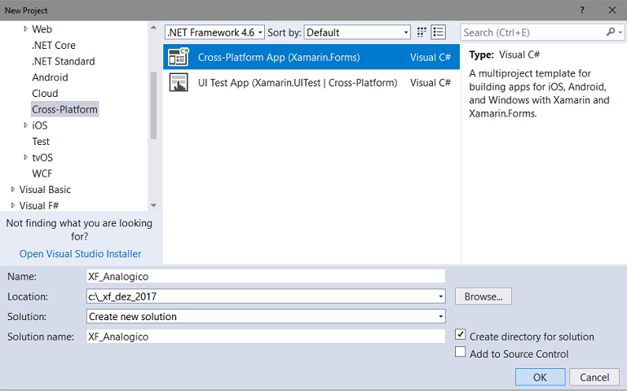Click the search magnifier icon
Screen dimensions: 627x391
[611, 32]
